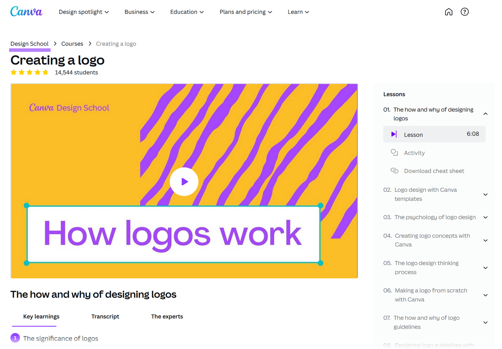Click the home icon near top right

coord(449,12)
